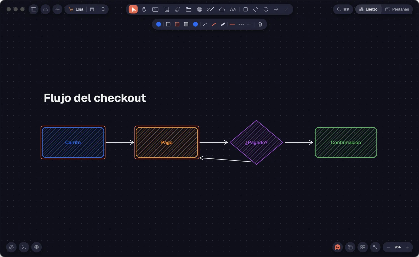The width and height of the screenshot is (419, 257).
Task: Attach a file with paperclip tool
Action: tap(177, 9)
